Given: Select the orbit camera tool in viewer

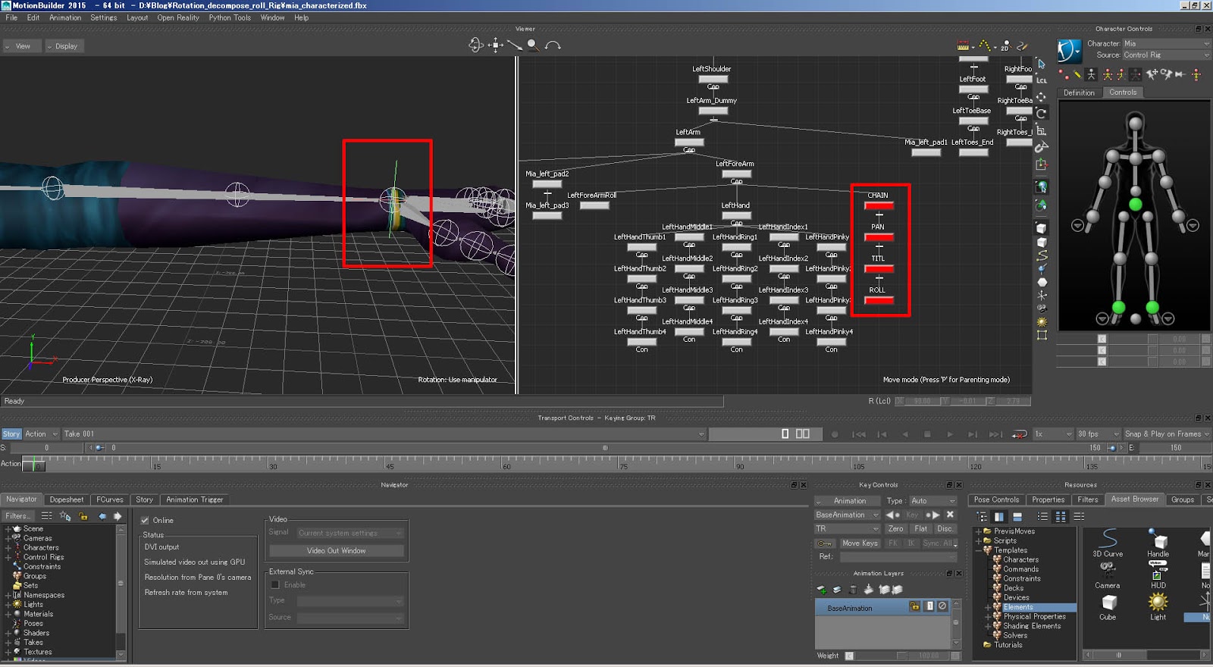Looking at the screenshot, I should pos(475,45).
